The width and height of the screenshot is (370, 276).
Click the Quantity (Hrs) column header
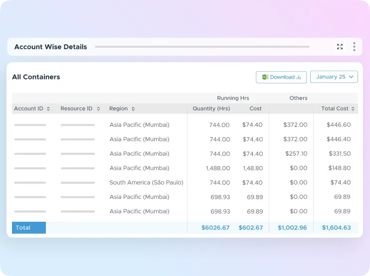click(211, 108)
